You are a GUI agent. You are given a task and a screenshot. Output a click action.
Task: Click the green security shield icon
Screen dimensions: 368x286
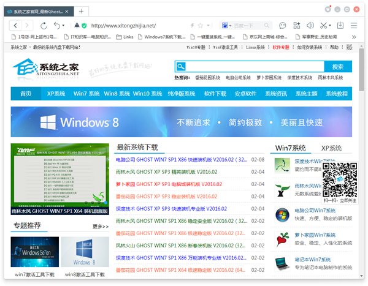(x=84, y=26)
